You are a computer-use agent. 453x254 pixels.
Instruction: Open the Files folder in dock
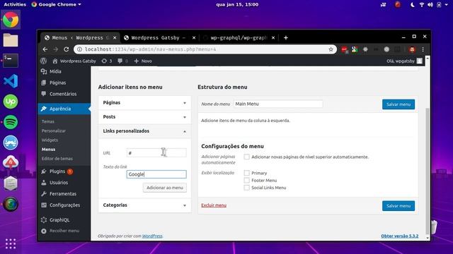11,40
